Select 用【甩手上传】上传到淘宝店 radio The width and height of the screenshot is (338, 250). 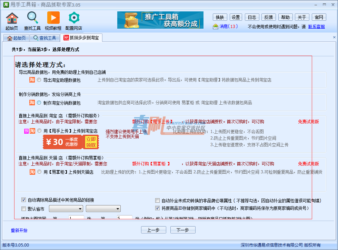click(39, 131)
